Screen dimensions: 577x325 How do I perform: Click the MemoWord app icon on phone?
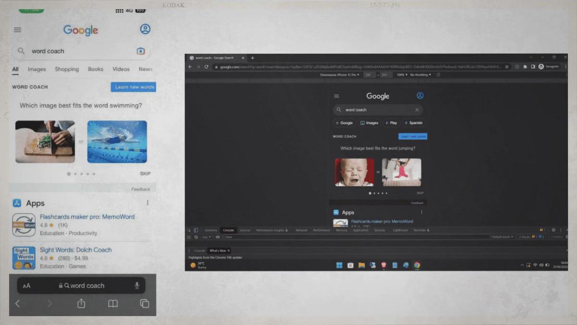24,225
